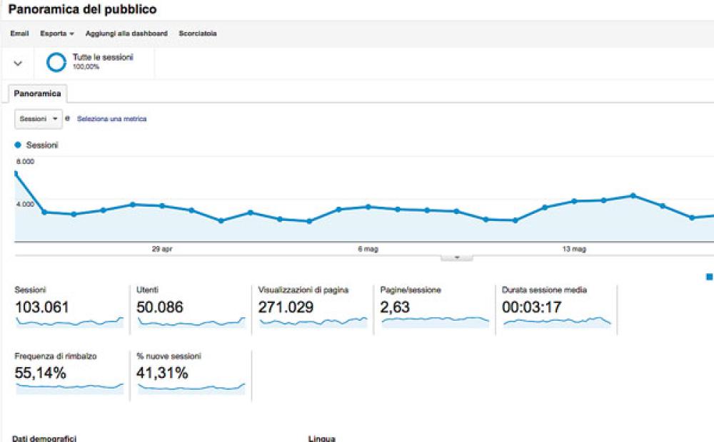Image resolution: width=714 pixels, height=442 pixels.
Task: Click the blue legend square at right
Action: [709, 277]
